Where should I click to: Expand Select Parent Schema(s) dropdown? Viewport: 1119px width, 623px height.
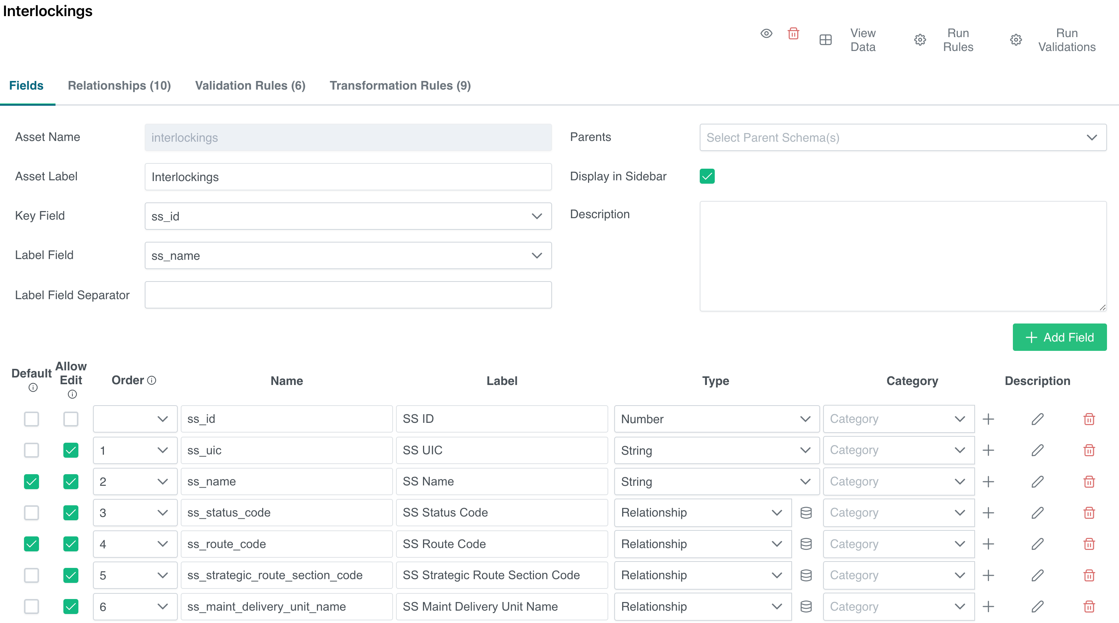click(x=903, y=138)
